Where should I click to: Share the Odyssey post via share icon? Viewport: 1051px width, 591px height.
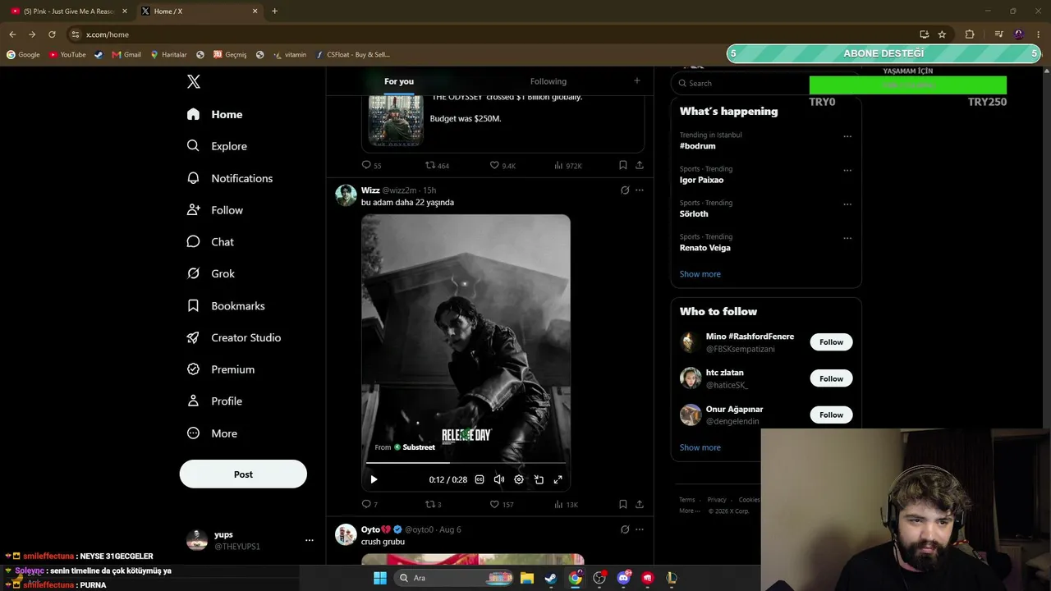(x=640, y=165)
